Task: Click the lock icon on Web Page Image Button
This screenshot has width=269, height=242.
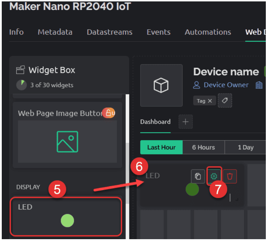Action: click(109, 113)
